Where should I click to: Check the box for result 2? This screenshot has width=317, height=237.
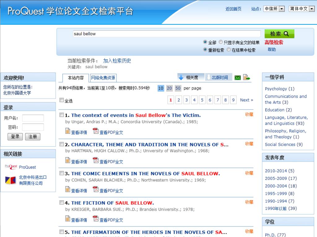click(62, 144)
